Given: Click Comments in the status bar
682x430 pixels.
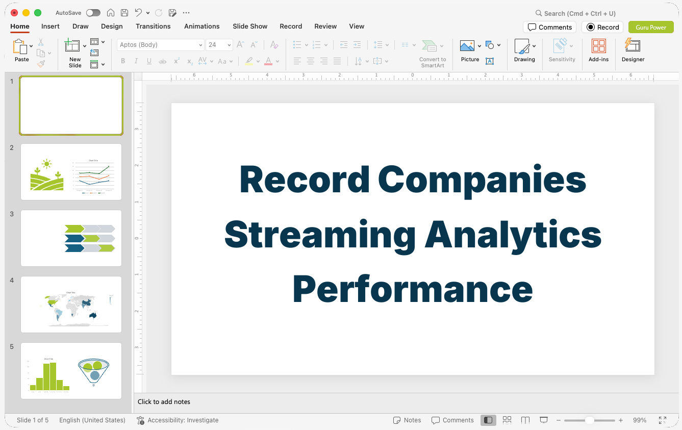Looking at the screenshot, I should pyautogui.click(x=452, y=420).
